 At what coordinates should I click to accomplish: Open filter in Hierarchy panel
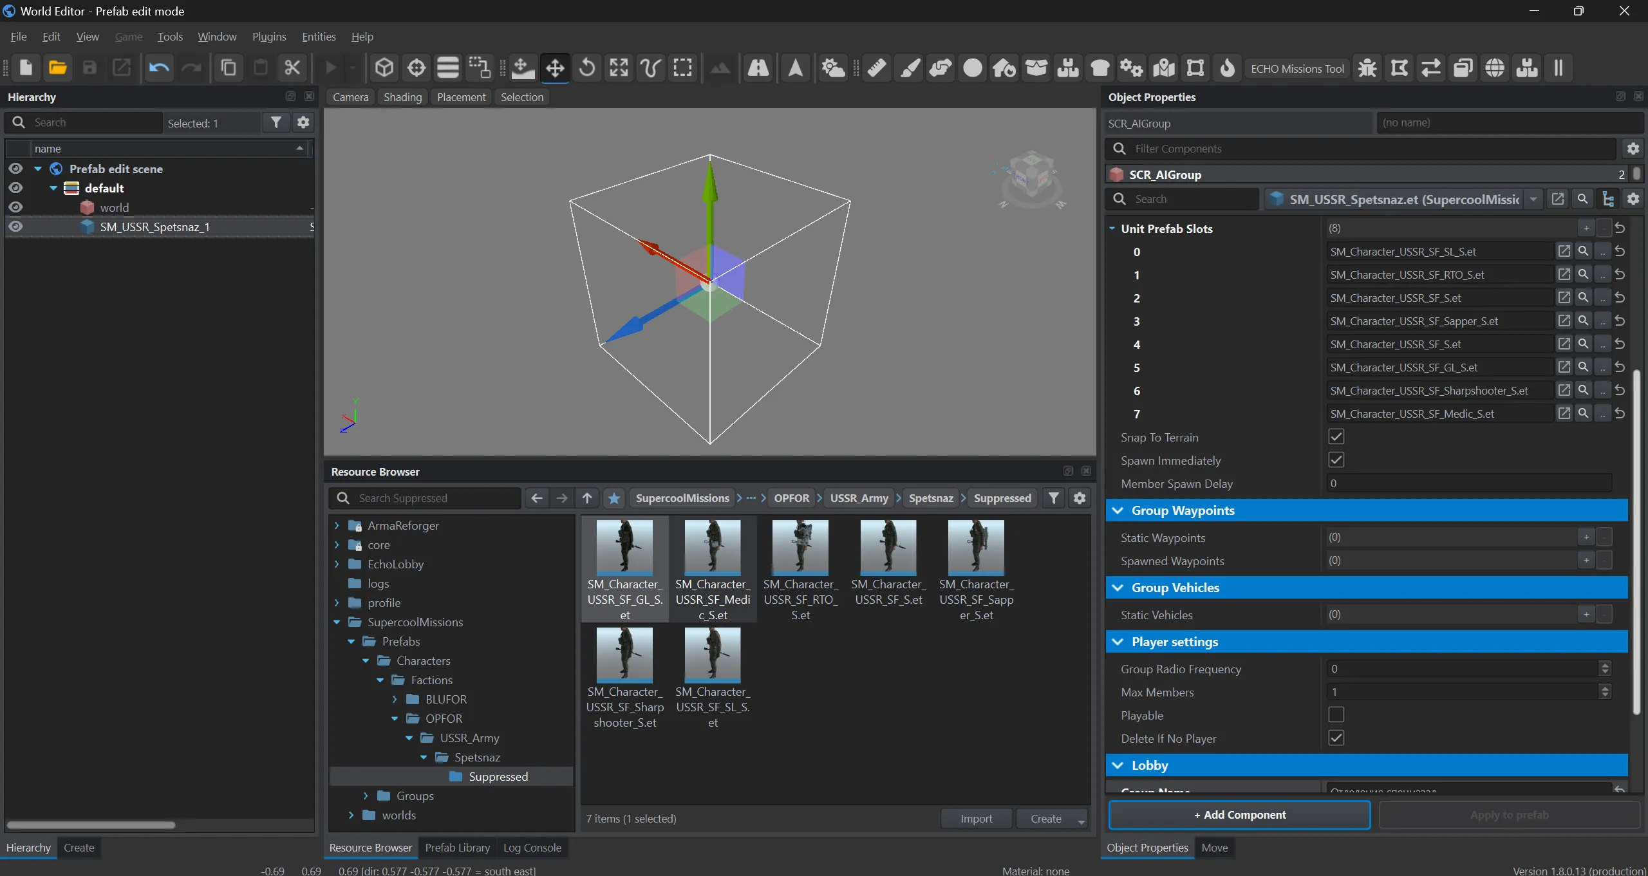276,122
